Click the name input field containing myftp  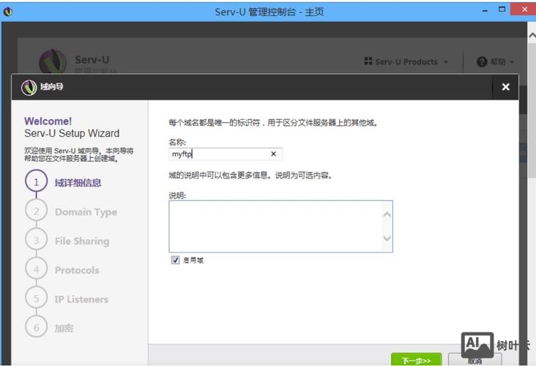click(x=226, y=154)
